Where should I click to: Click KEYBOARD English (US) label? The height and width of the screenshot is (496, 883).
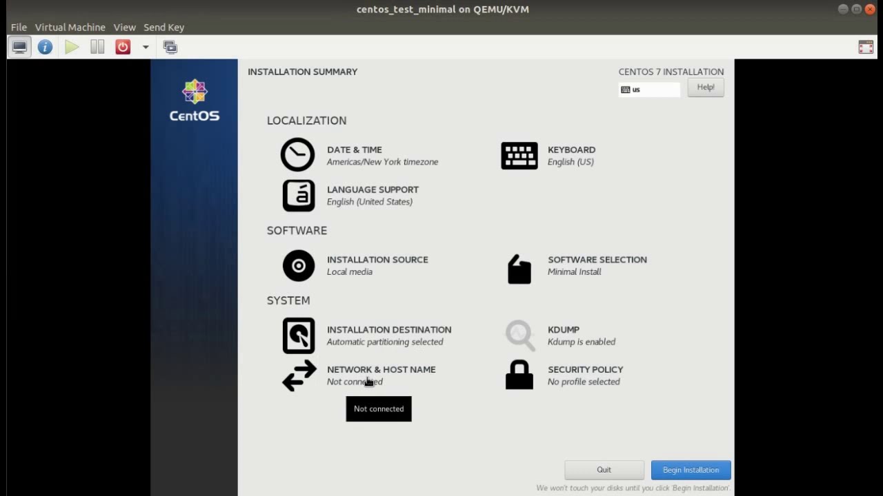pos(571,156)
